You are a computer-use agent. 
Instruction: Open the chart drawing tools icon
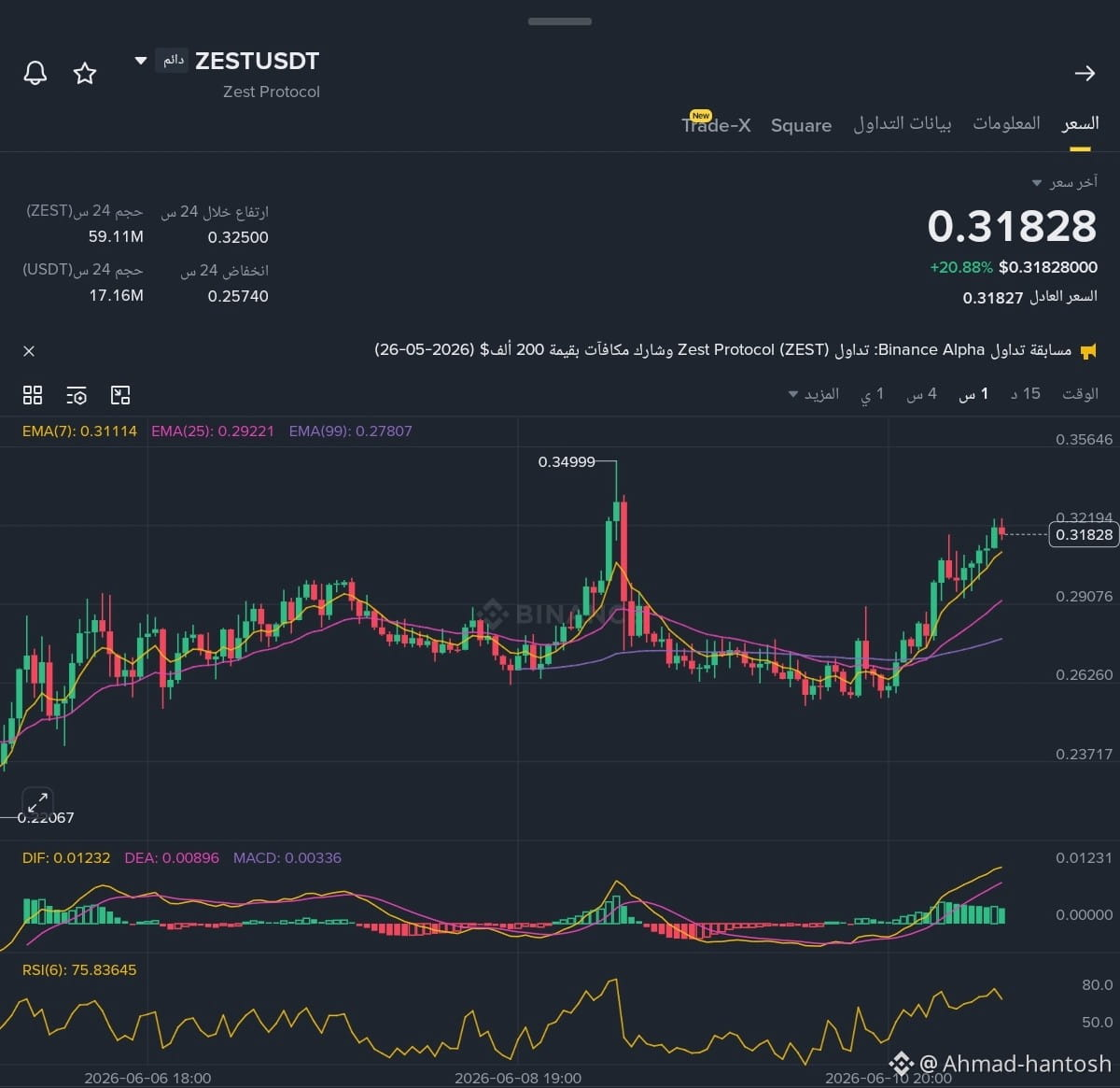[x=120, y=395]
